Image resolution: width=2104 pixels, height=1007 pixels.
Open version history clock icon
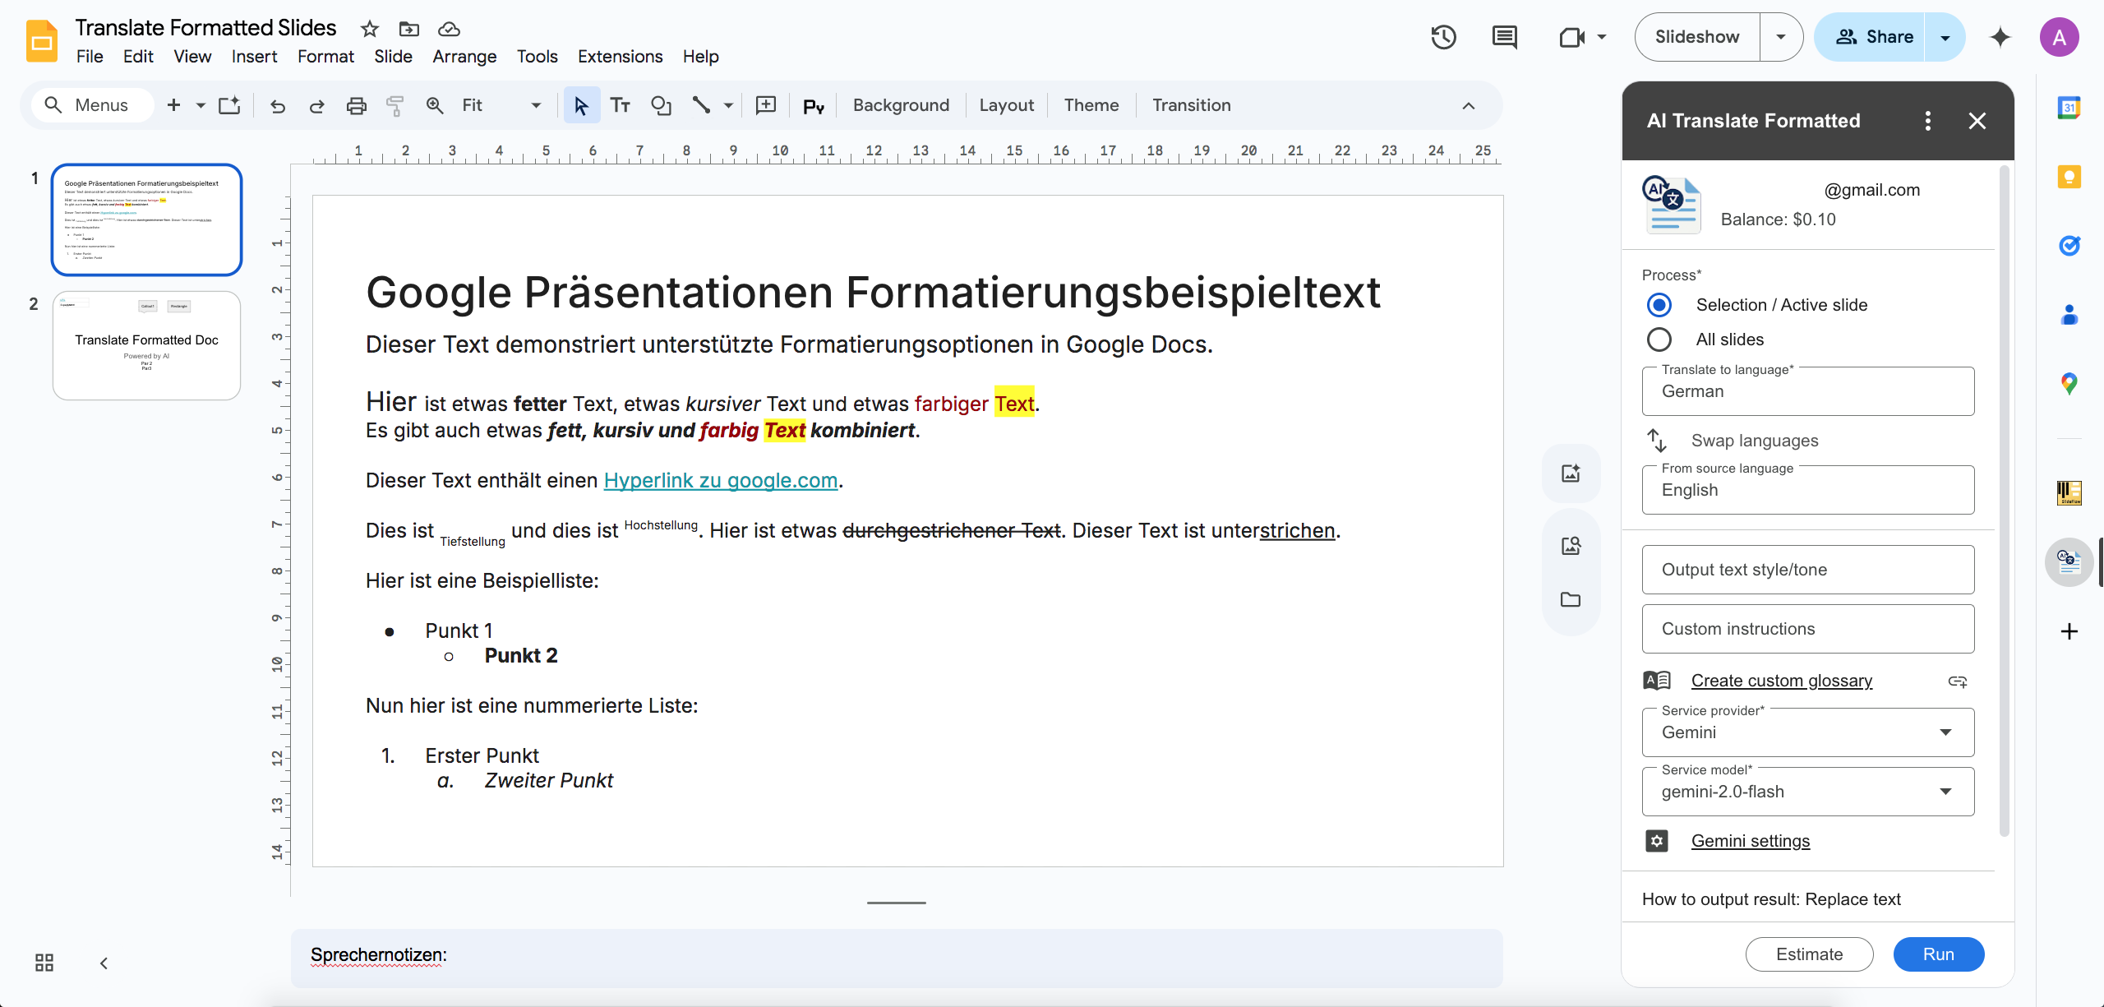[1443, 37]
